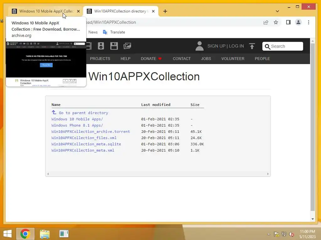Open Win10APPXCollection_files.xml

pyautogui.click(x=84, y=138)
